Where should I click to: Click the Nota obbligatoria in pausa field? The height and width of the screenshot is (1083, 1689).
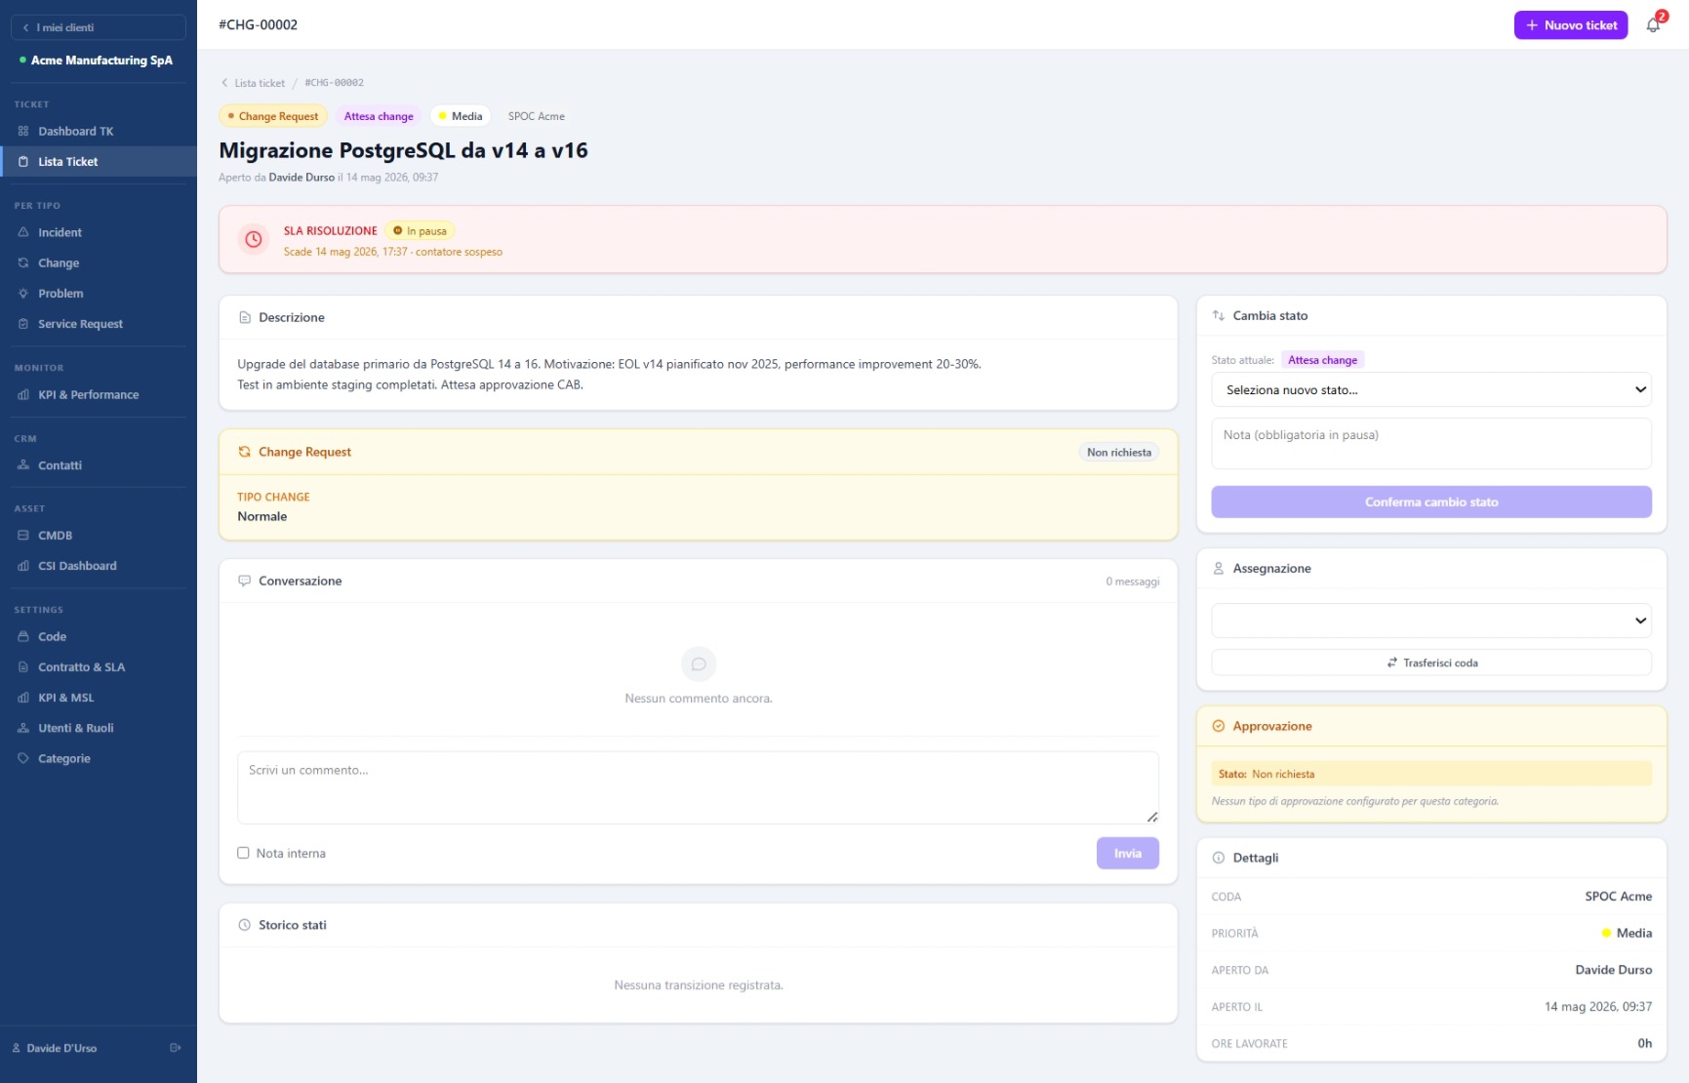(1431, 444)
